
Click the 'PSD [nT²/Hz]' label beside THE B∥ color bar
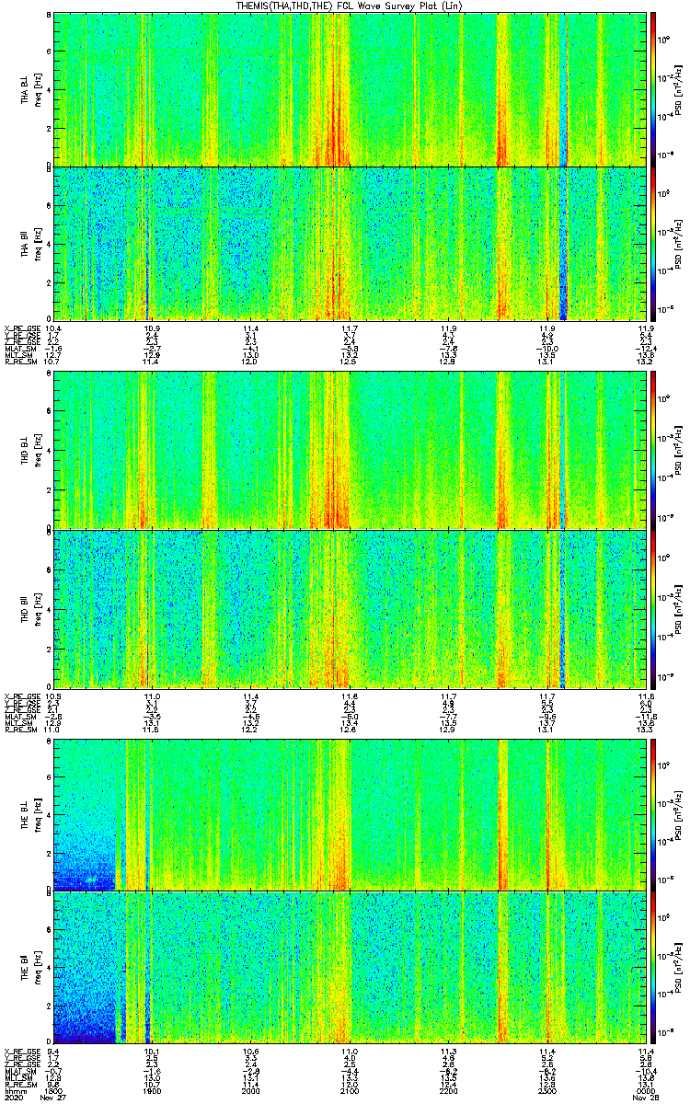(x=678, y=968)
